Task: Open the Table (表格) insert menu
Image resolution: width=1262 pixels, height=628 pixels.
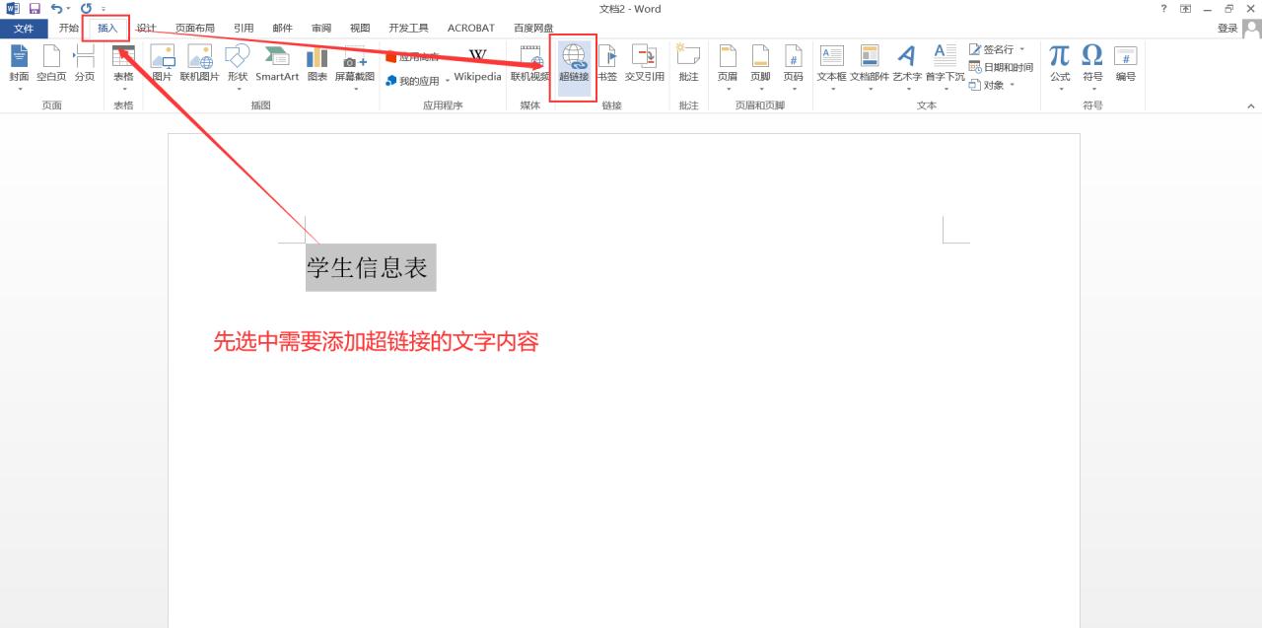Action: click(x=123, y=65)
